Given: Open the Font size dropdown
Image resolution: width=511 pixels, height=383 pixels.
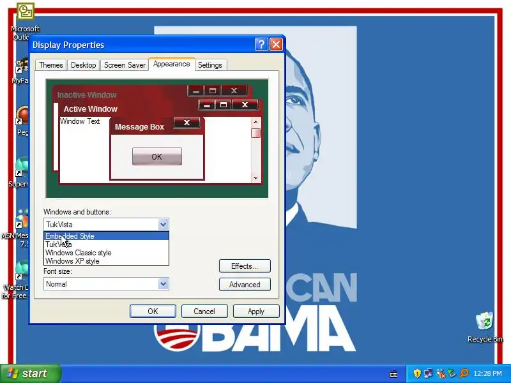Looking at the screenshot, I should pos(106,283).
